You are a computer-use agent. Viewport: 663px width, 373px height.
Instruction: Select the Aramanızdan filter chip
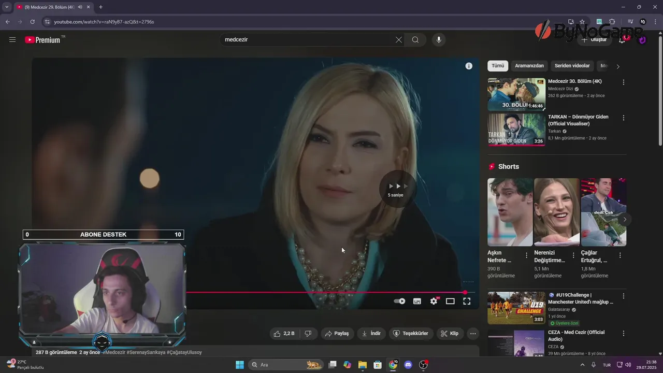pos(529,66)
